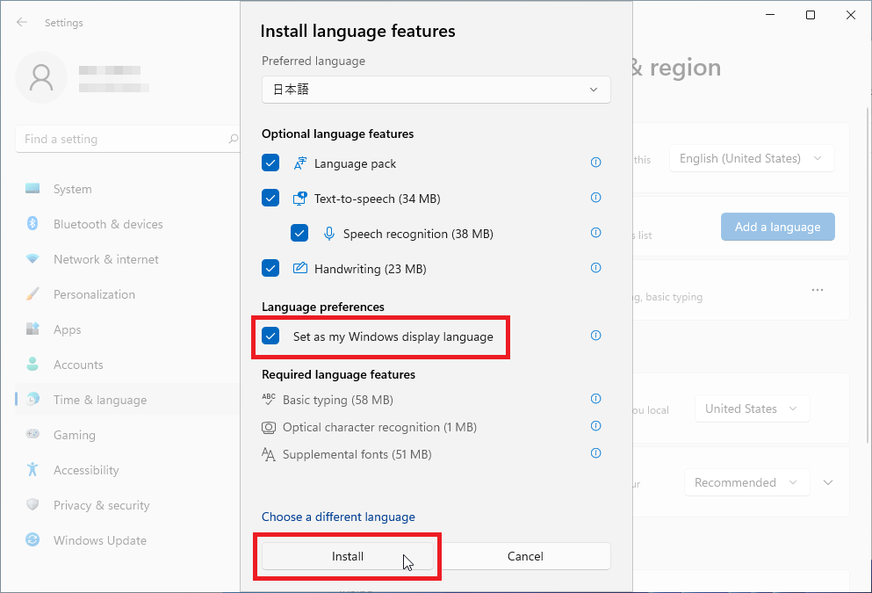Uncheck the Handwriting checkbox
Screen dimensions: 872x593
pyautogui.click(x=270, y=268)
